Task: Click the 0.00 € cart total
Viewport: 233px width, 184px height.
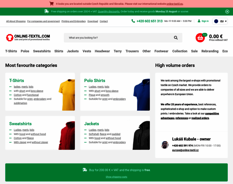Action: [x=216, y=36]
